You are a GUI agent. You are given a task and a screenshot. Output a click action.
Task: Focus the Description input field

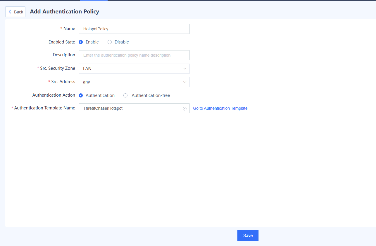(134, 55)
